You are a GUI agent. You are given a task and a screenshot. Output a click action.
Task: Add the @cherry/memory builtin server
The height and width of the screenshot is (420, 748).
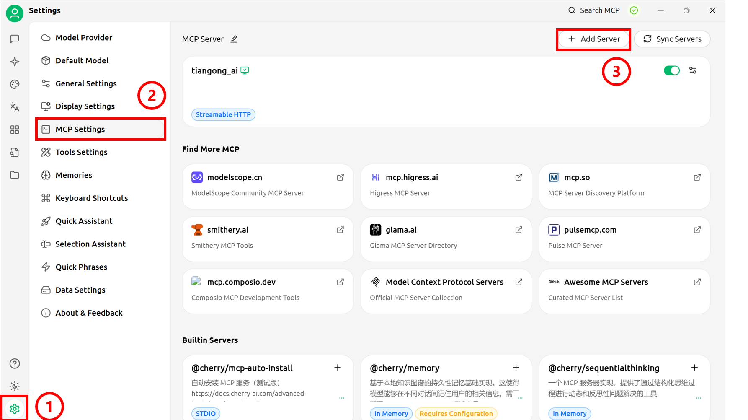(x=516, y=368)
